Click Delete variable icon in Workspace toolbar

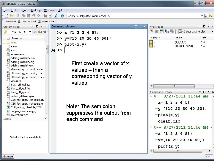coord(172,32)
